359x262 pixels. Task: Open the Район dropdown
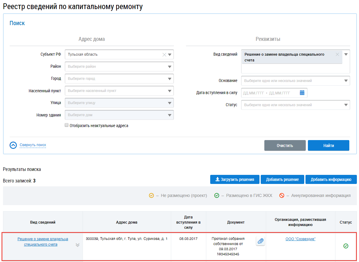(119, 67)
